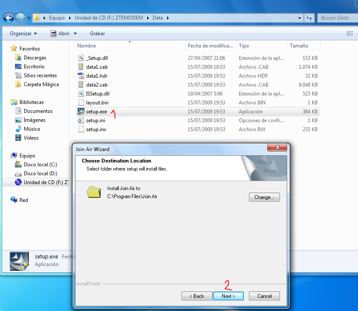Select the setup.exe application icon
Screen dimensions: 358x311
click(81, 112)
